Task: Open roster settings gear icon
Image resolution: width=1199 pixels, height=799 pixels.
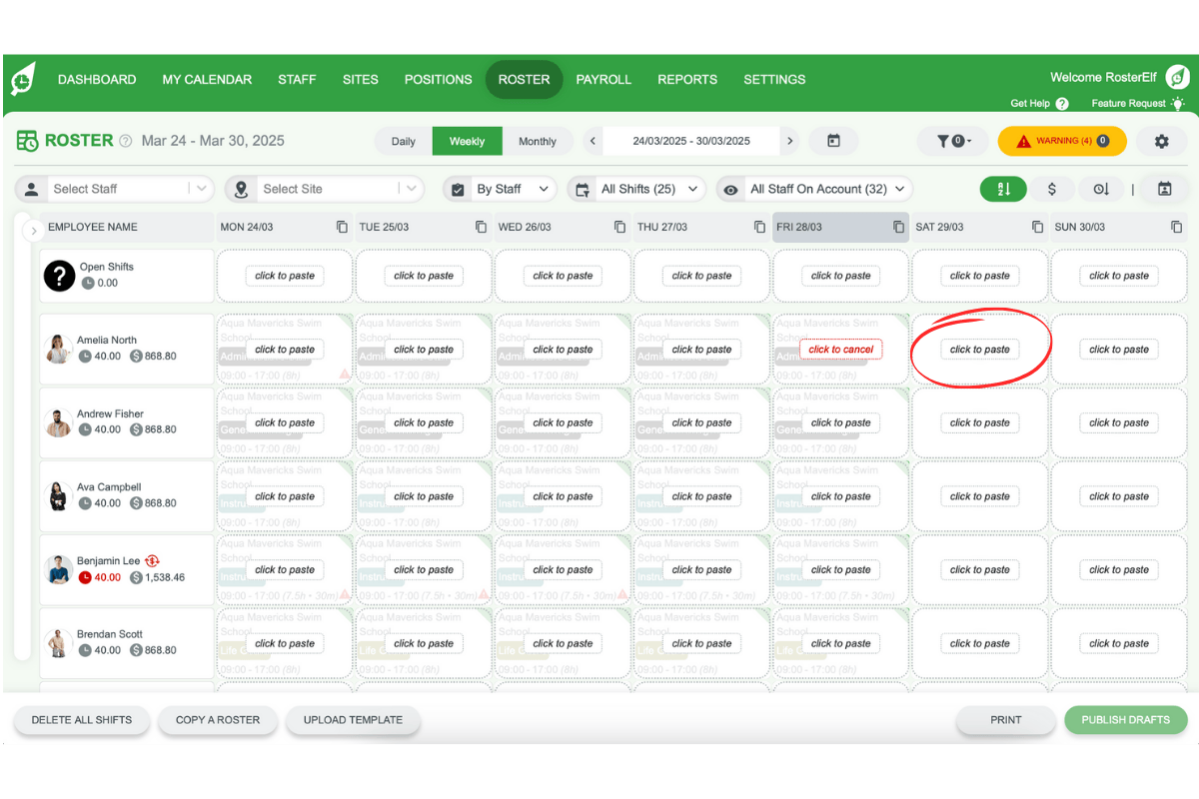Action: point(1161,141)
